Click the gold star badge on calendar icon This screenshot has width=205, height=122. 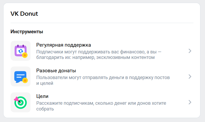click(25, 55)
